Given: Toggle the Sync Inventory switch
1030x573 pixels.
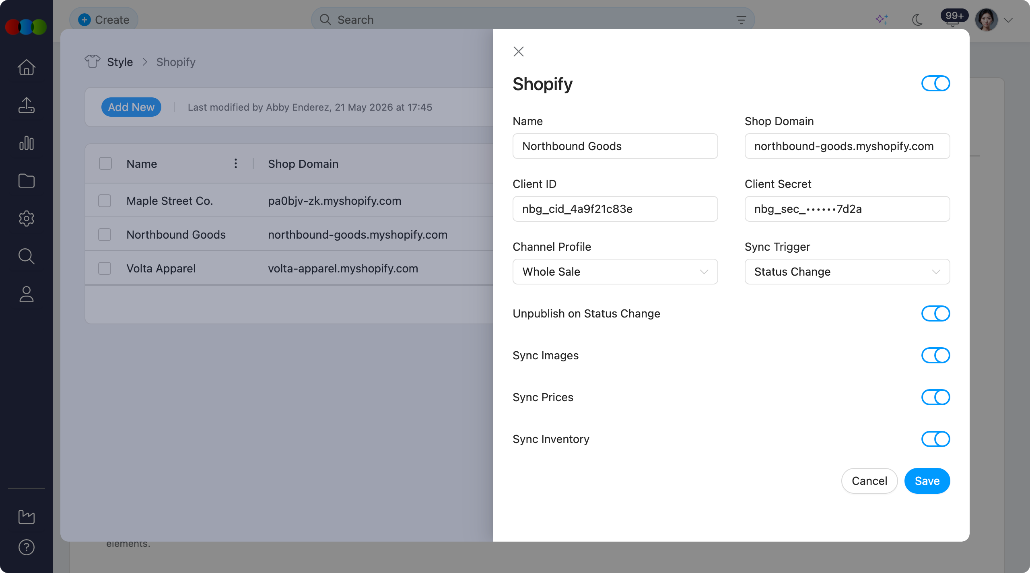Looking at the screenshot, I should pos(936,439).
